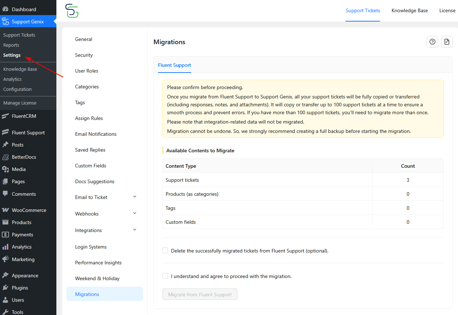This screenshot has height=315, width=458.
Task: Open Saved Replies settings section
Action: 105,150
